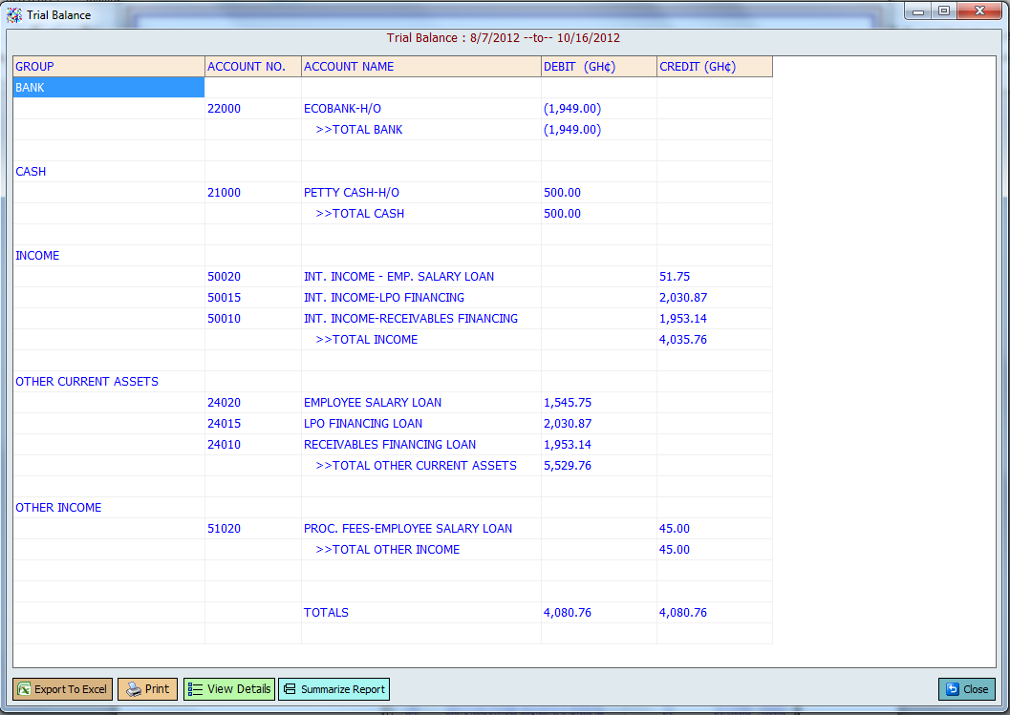The image size is (1010, 715).
Task: Click the >>TOTAL OTHER INCOME label
Action: 388,550
